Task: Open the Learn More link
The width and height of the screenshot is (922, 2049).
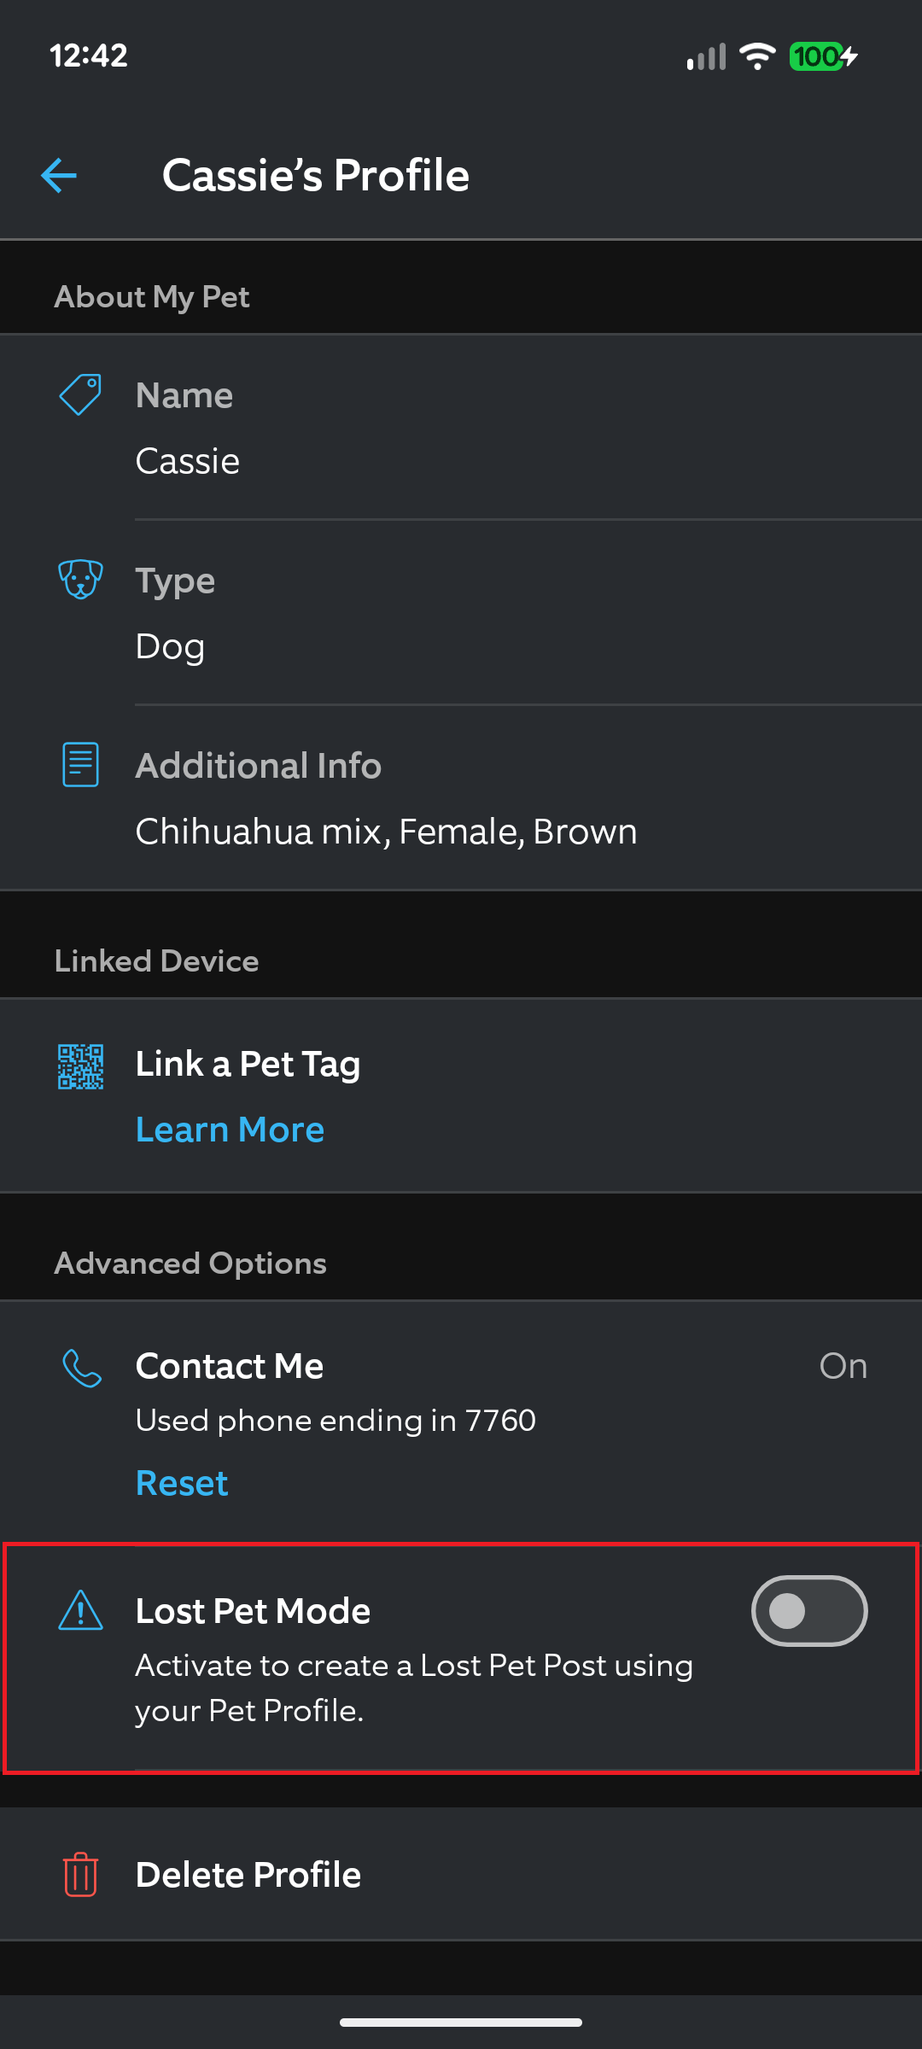Action: tap(230, 1130)
